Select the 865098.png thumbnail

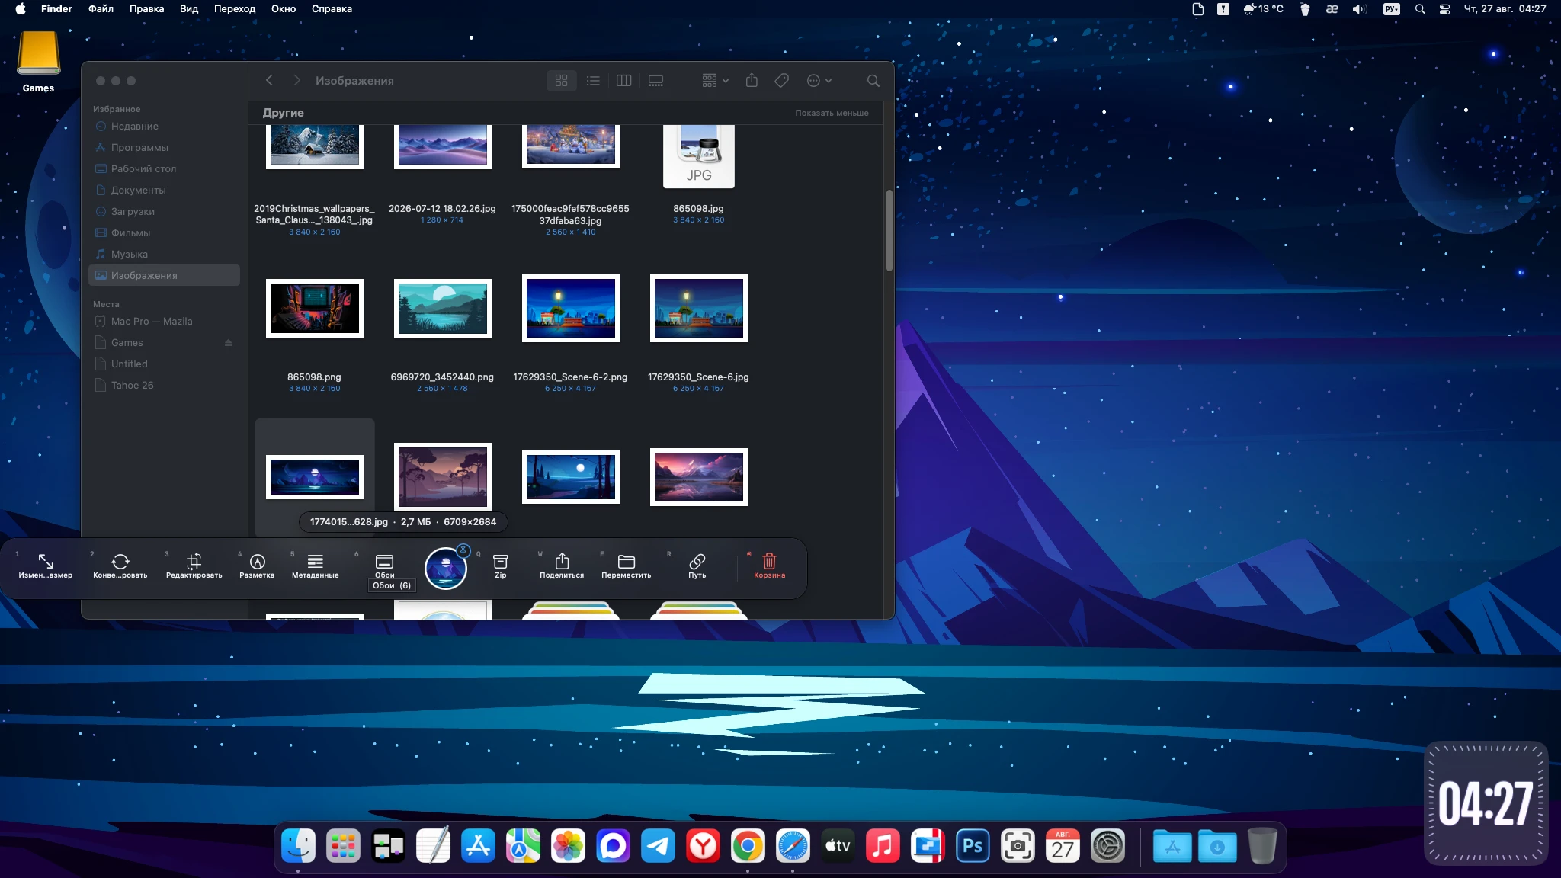pos(315,308)
